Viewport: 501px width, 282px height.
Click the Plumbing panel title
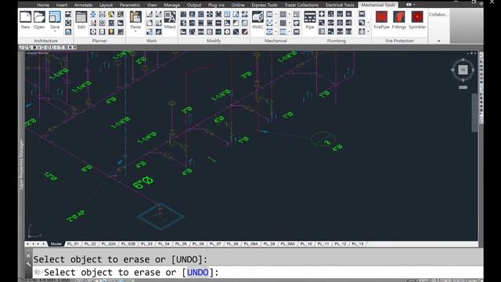coord(337,41)
